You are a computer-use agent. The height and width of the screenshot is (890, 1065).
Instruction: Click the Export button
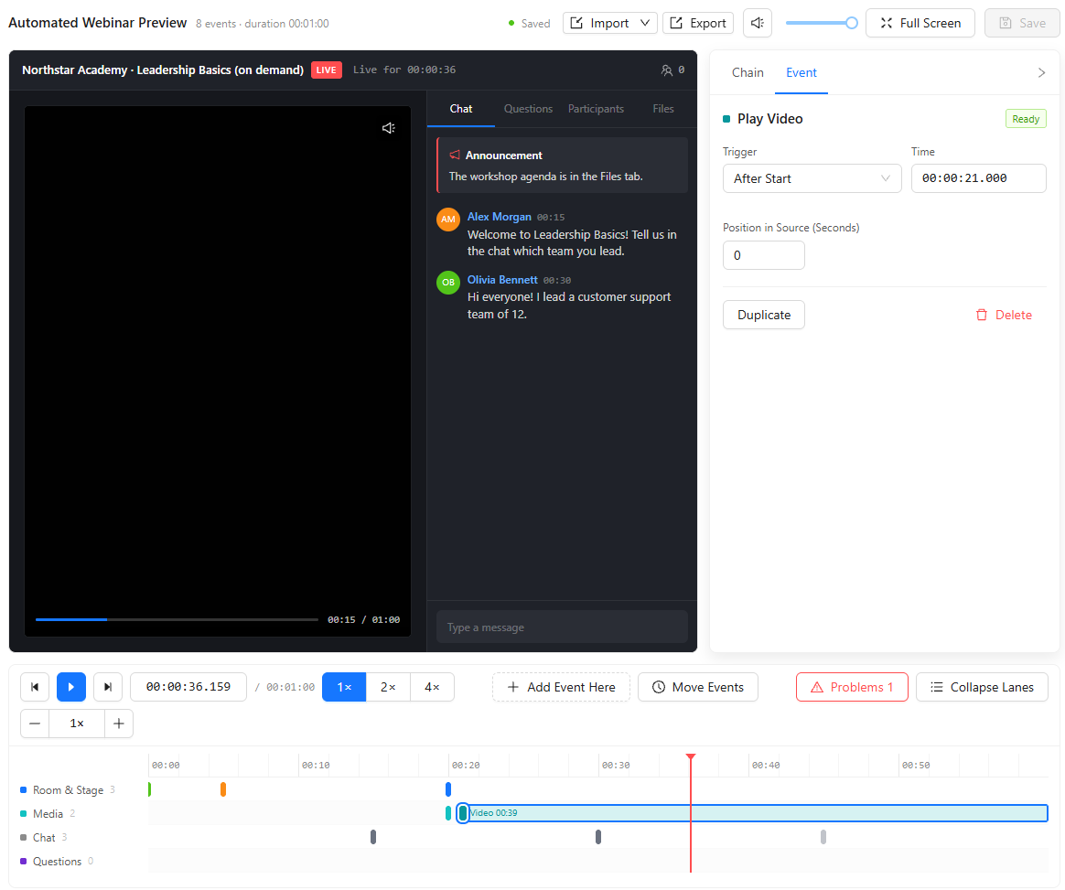tap(698, 23)
